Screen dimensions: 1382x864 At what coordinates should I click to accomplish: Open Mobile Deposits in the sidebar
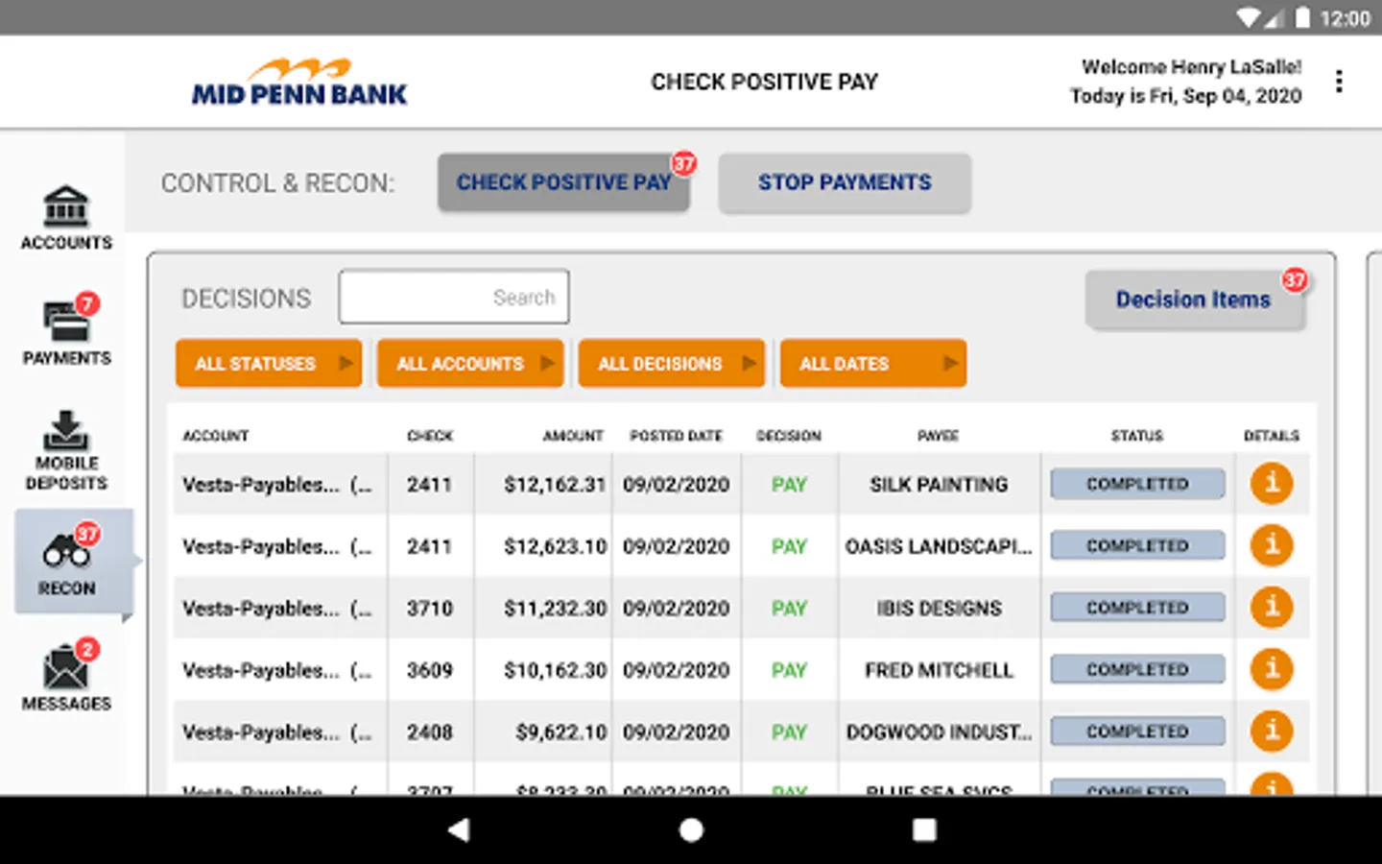66,451
